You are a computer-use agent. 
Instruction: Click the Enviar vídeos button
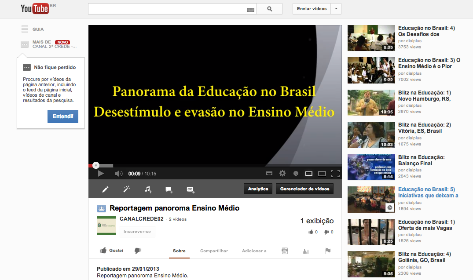point(312,9)
